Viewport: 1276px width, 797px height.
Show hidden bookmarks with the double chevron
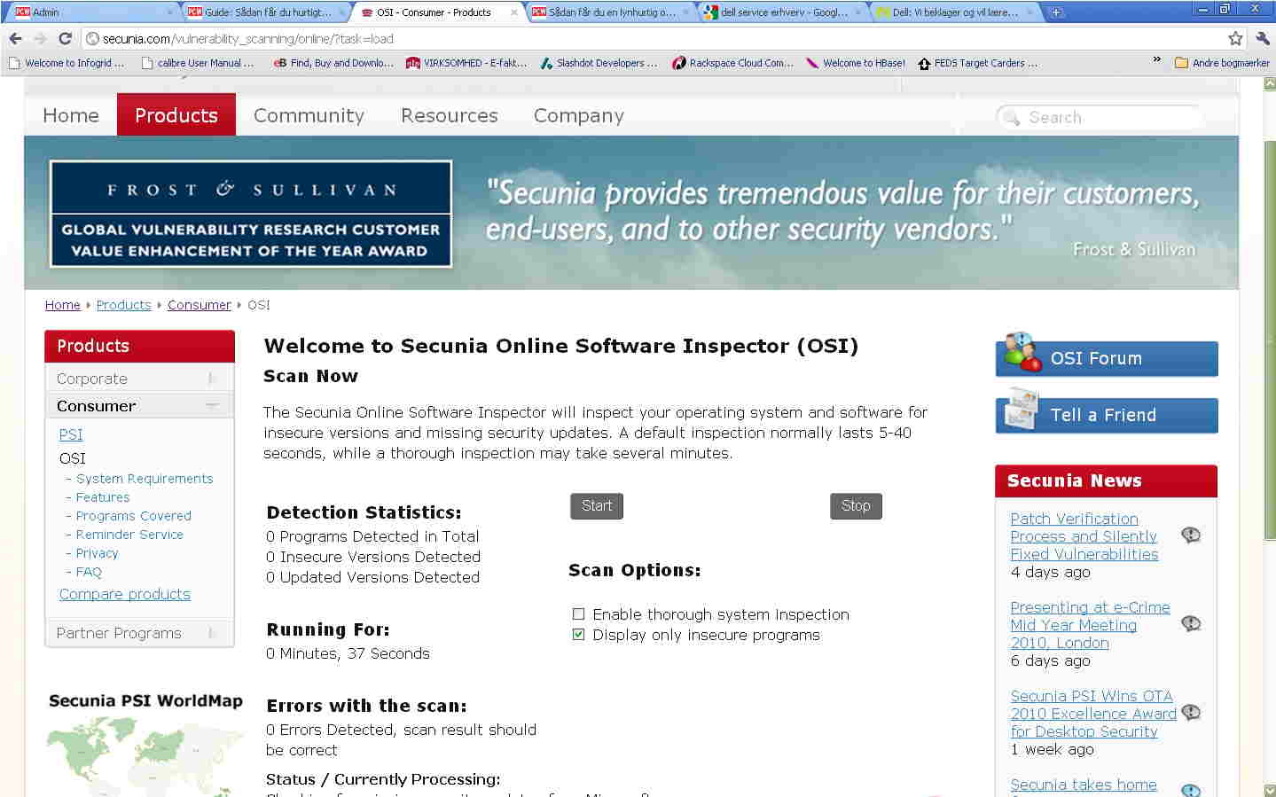pyautogui.click(x=1156, y=60)
